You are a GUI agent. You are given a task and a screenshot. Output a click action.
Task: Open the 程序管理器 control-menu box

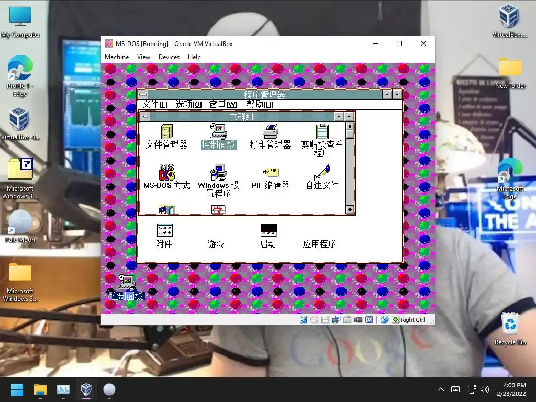click(143, 94)
